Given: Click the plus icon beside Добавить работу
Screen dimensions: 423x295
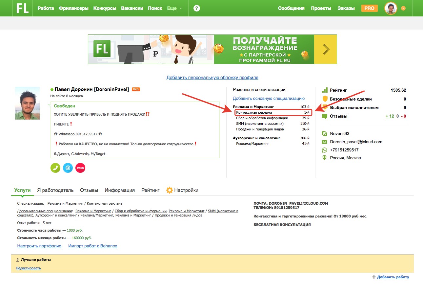Looking at the screenshot, I should pos(374,277).
